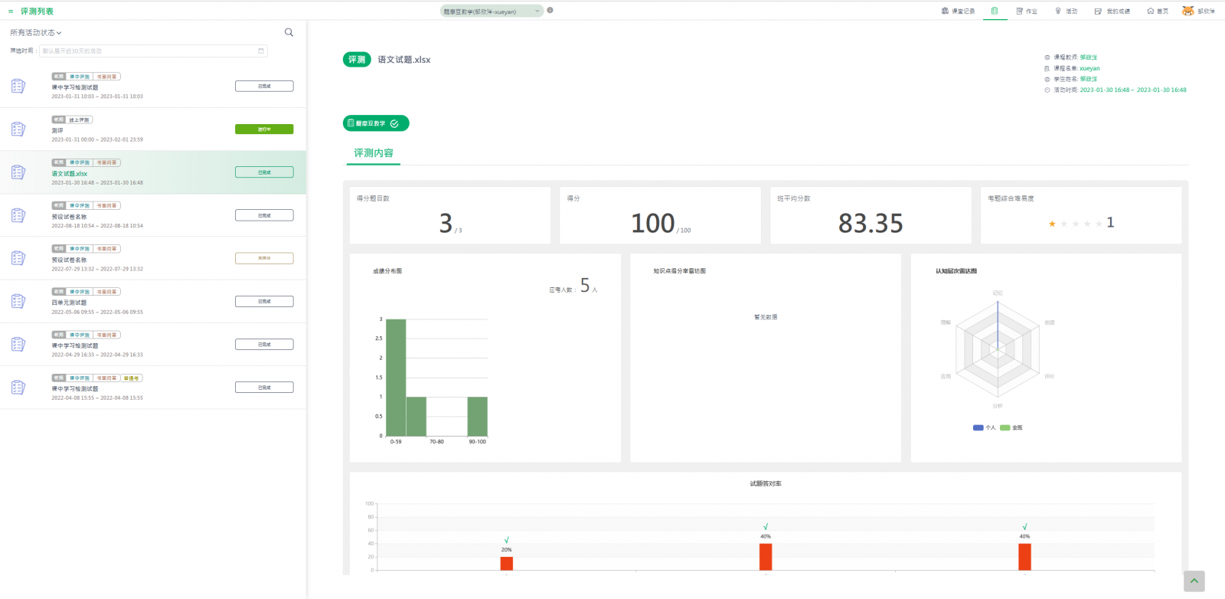1225x599 pixels.
Task: Click the panda avatar in the top right
Action: [x=1187, y=11]
